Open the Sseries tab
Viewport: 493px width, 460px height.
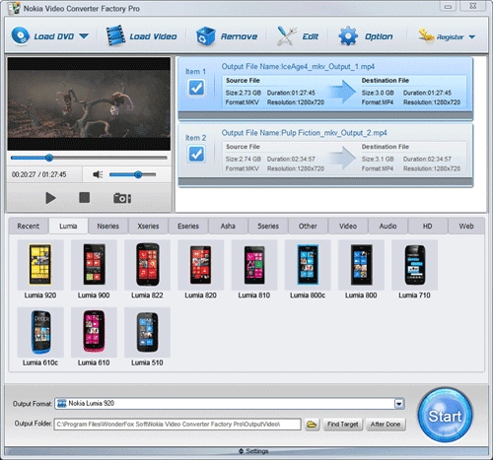click(268, 226)
